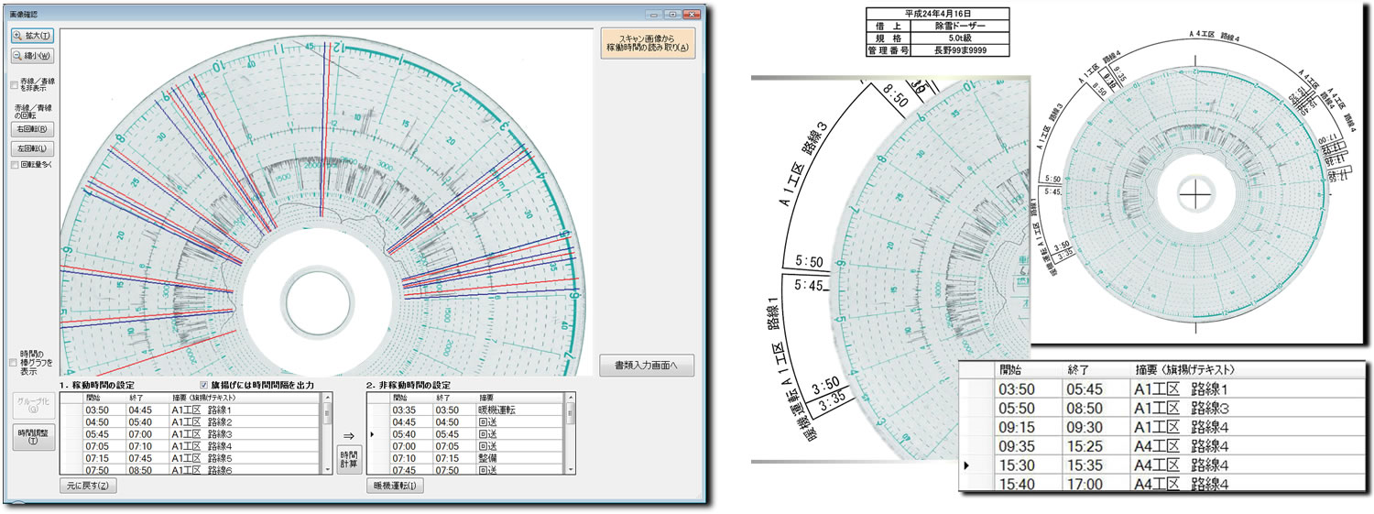Click the 縮小(W) zoom-out button
This screenshot has width=1374, height=514.
point(32,56)
